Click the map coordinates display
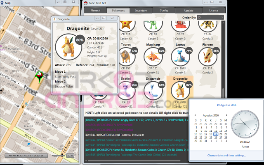Viewport: 264px width, 165px height. click(x=26, y=156)
